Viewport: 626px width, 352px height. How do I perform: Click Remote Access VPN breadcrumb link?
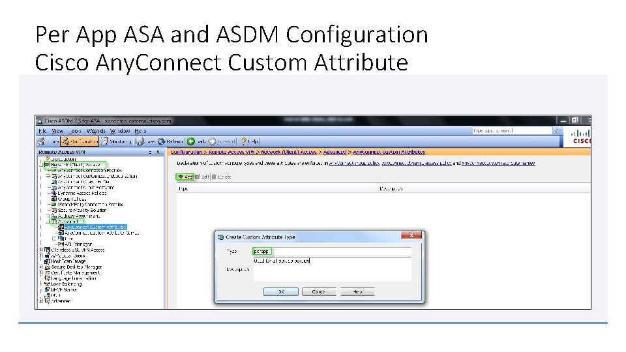(x=232, y=152)
